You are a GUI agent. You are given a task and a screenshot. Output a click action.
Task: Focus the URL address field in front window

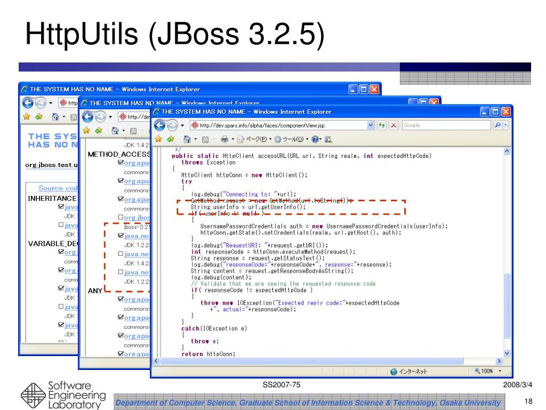click(283, 125)
